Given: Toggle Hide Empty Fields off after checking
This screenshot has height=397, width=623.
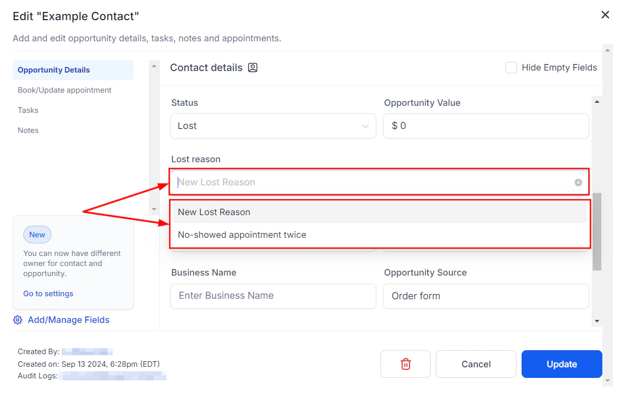Looking at the screenshot, I should pyautogui.click(x=511, y=67).
